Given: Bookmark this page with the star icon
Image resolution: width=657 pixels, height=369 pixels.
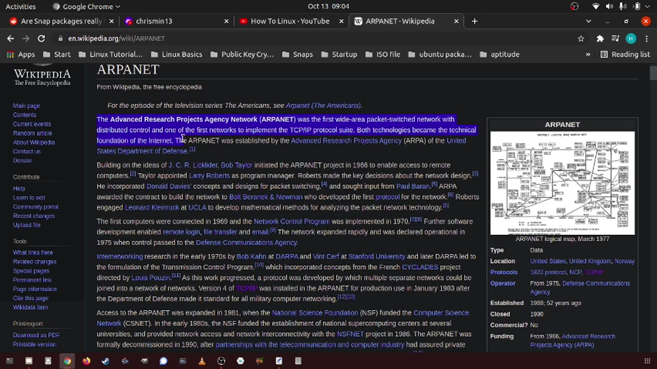Looking at the screenshot, I should click(581, 38).
